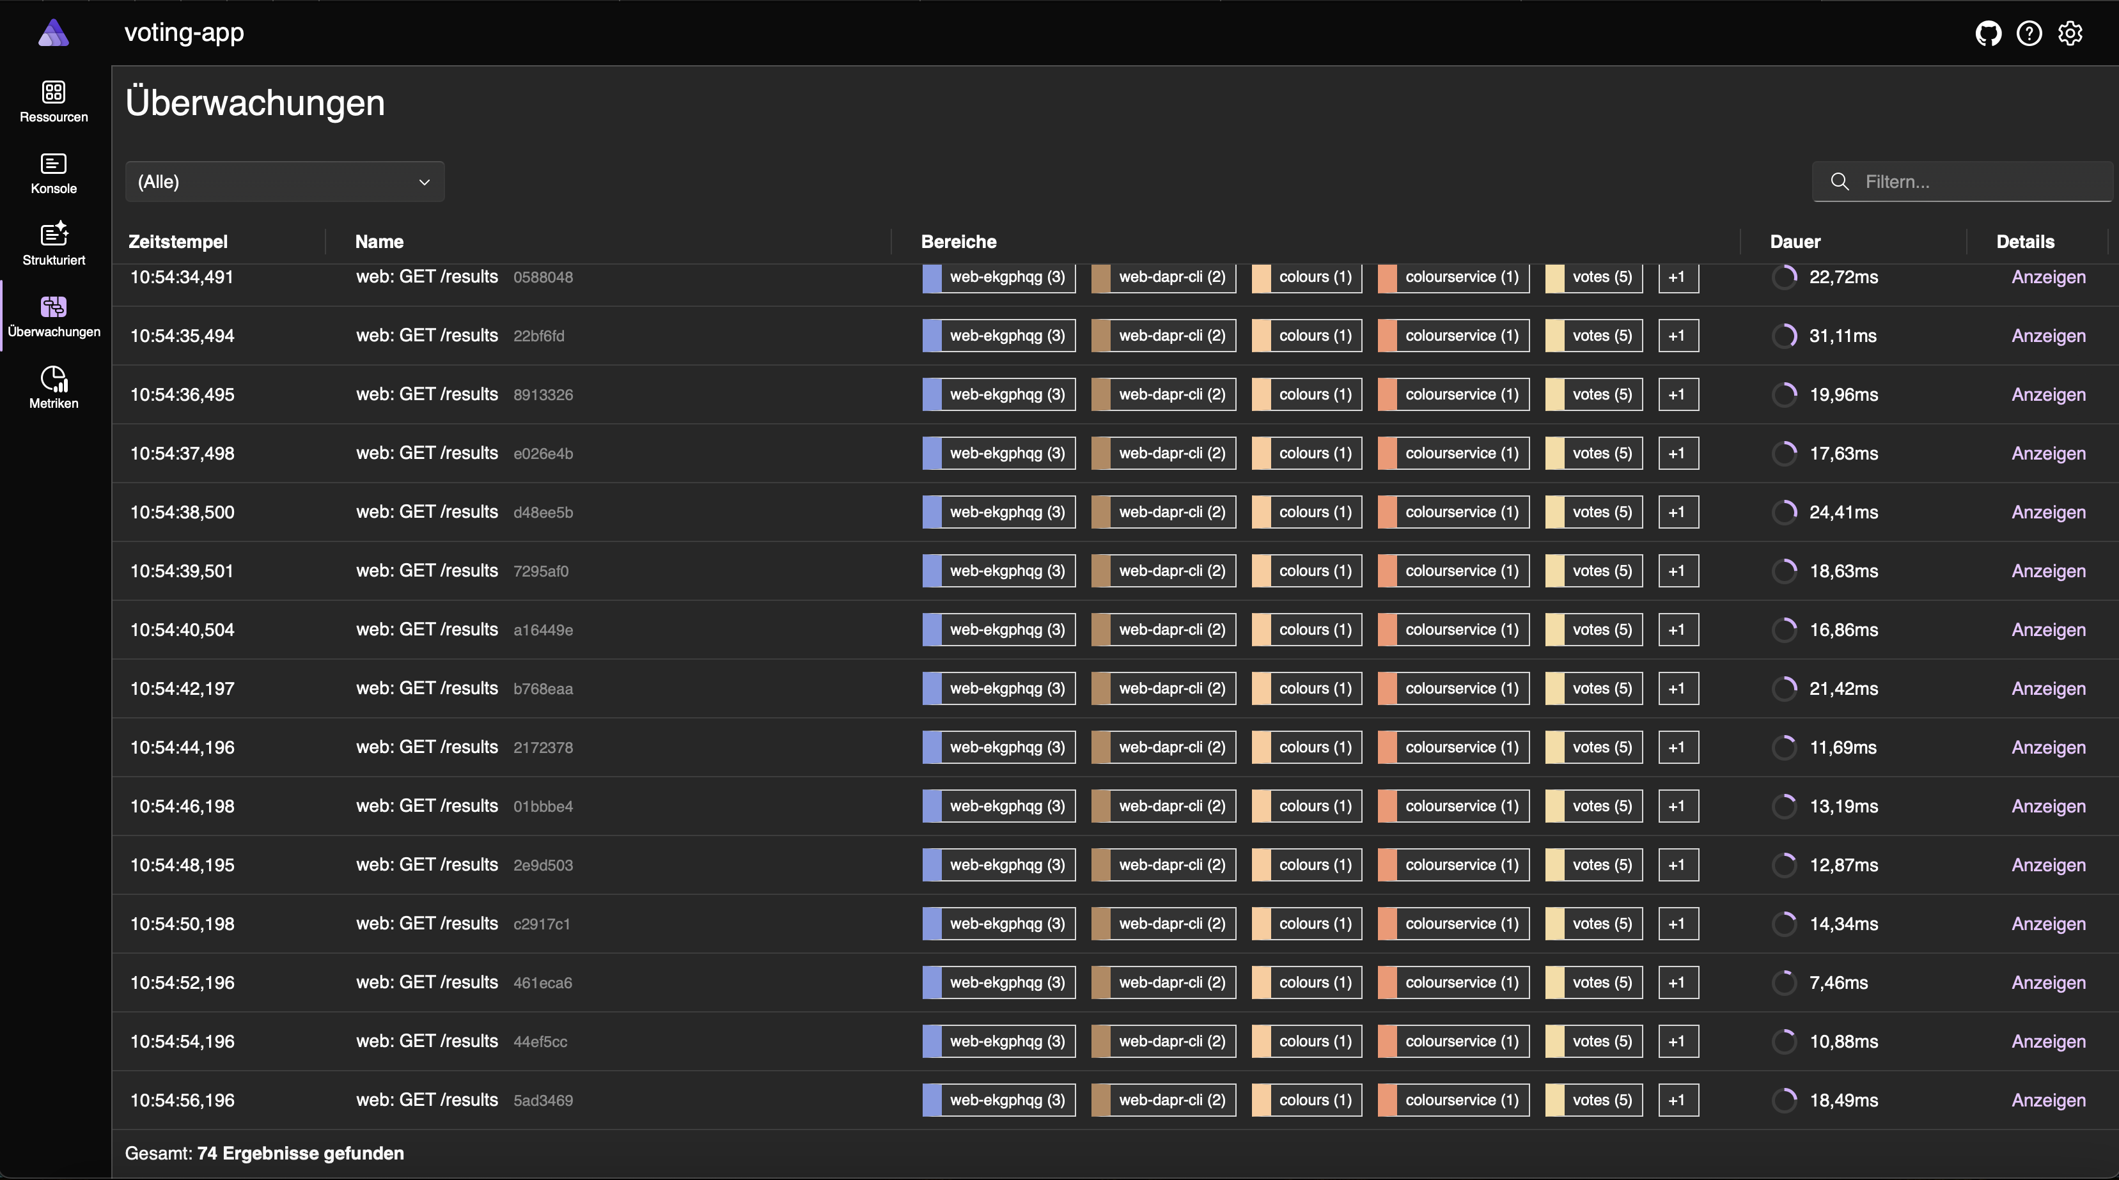Image resolution: width=2119 pixels, height=1180 pixels.
Task: Sort by Dauer column header
Action: pyautogui.click(x=1795, y=242)
